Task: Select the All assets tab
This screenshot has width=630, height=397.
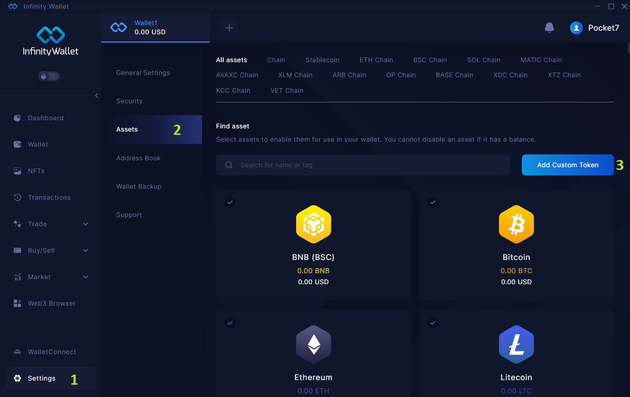Action: click(x=232, y=60)
